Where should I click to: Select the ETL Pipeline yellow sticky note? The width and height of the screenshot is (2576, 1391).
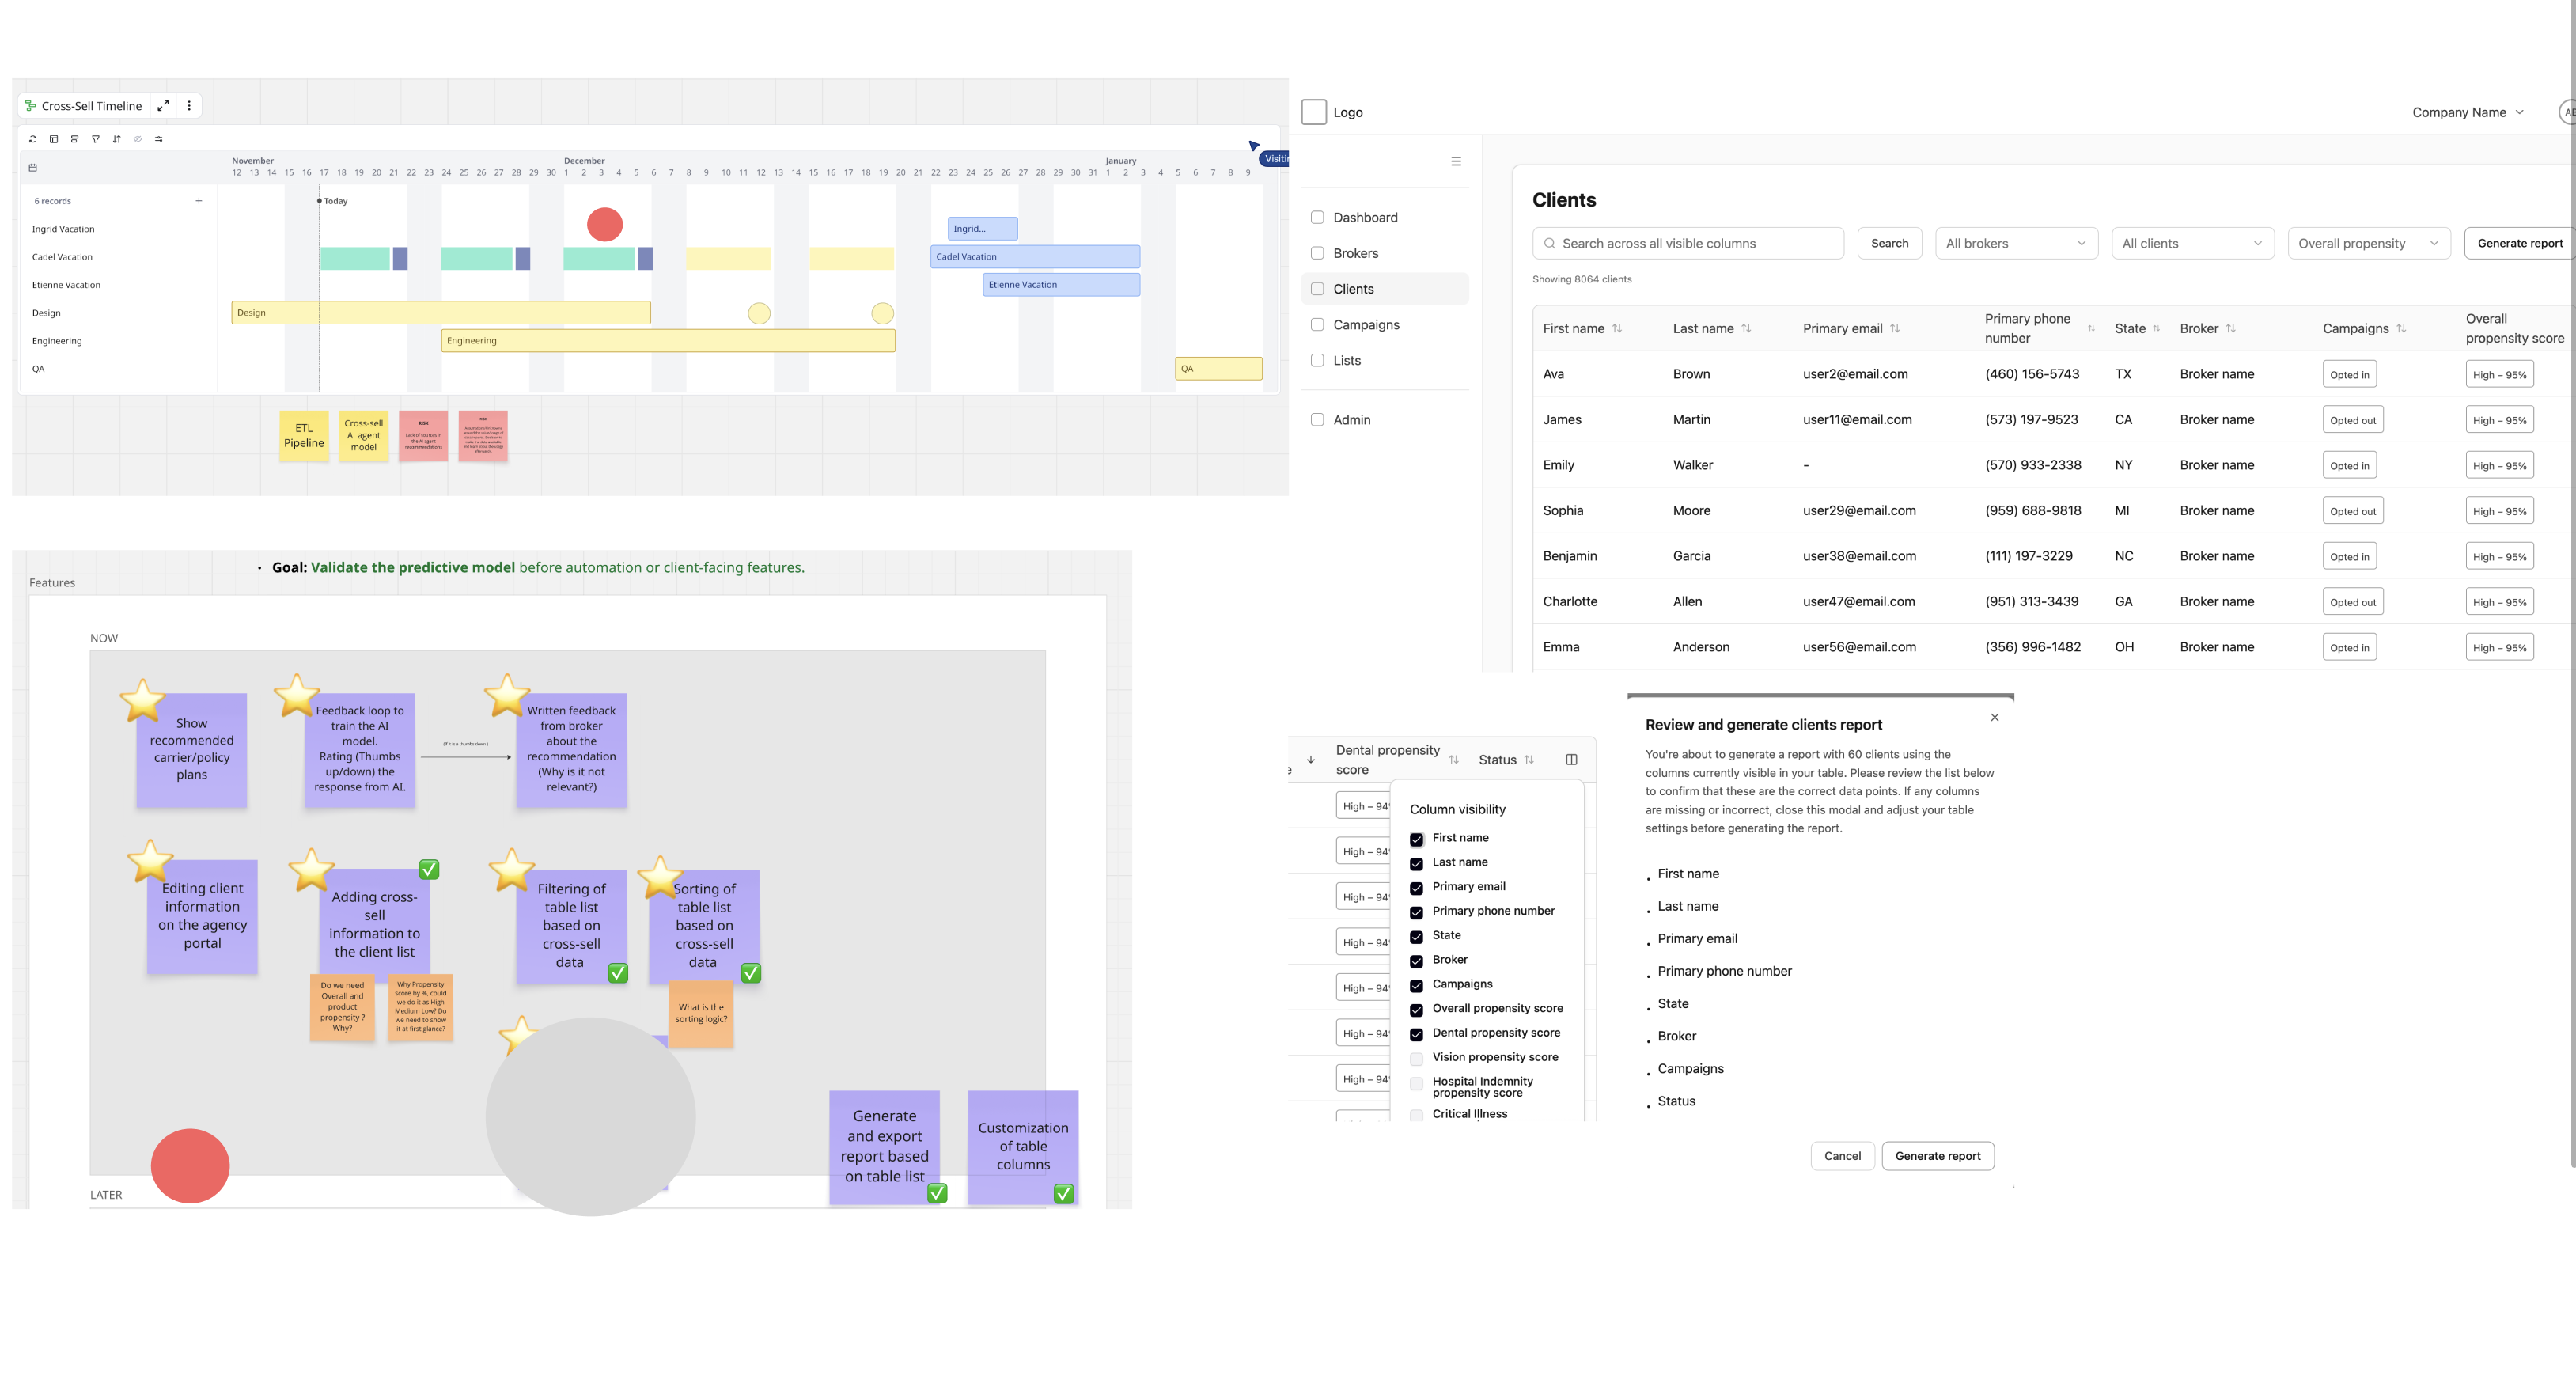pos(304,435)
